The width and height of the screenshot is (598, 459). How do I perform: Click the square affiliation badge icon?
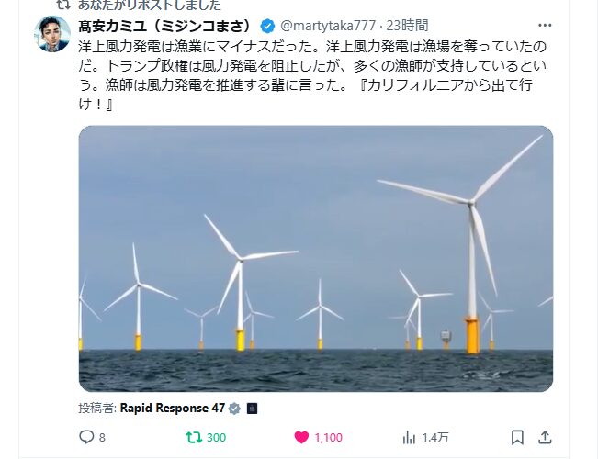click(x=252, y=409)
